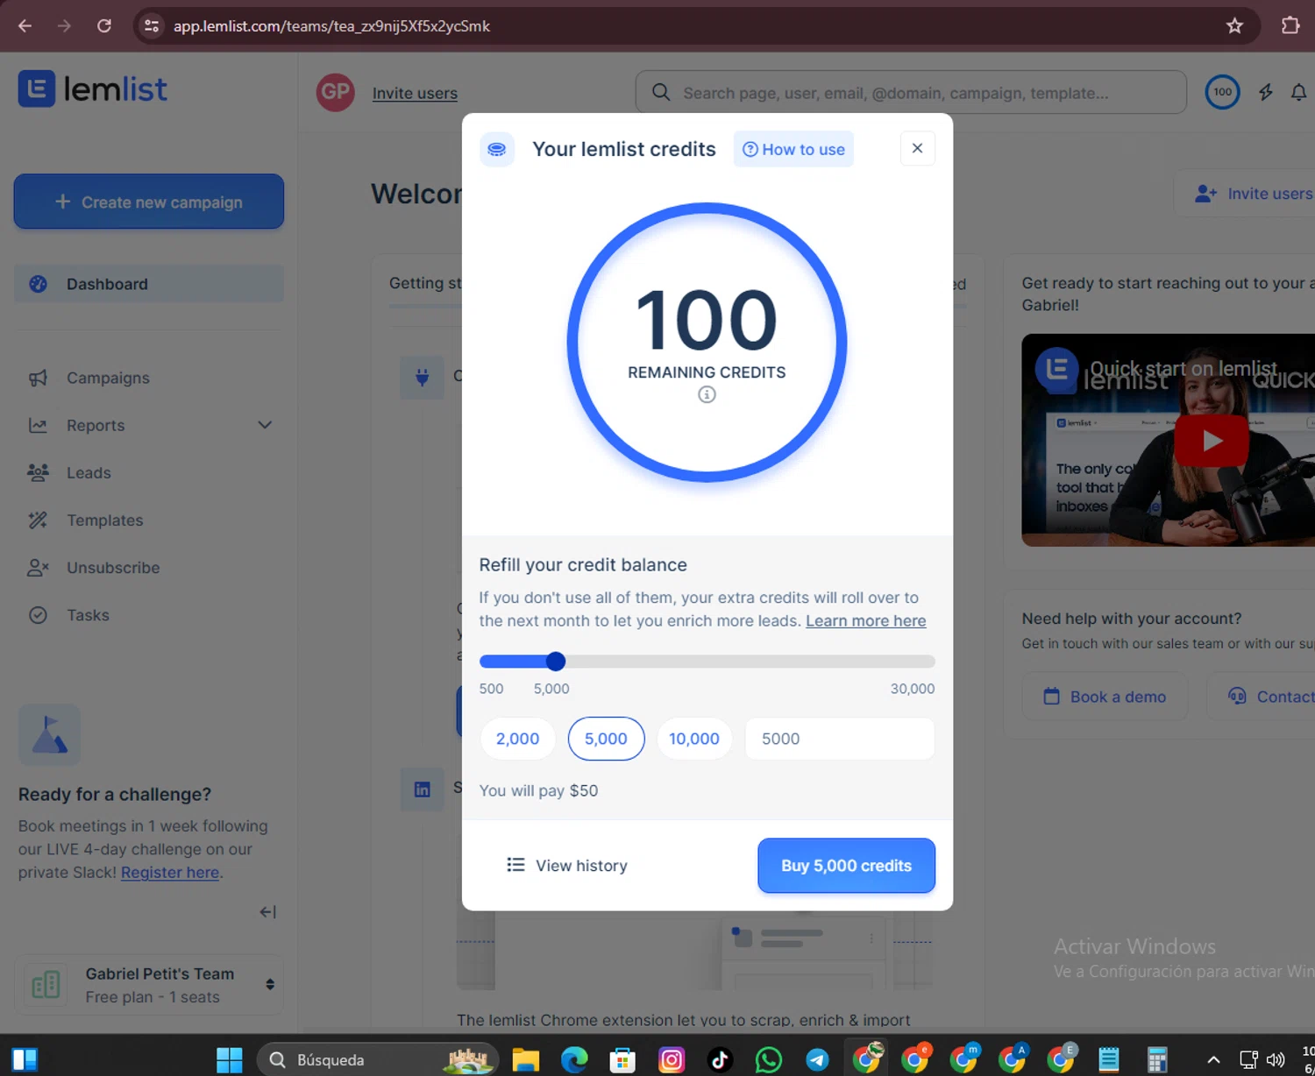The height and width of the screenshot is (1076, 1315).
Task: Open Telegram from the taskbar
Action: tap(817, 1060)
